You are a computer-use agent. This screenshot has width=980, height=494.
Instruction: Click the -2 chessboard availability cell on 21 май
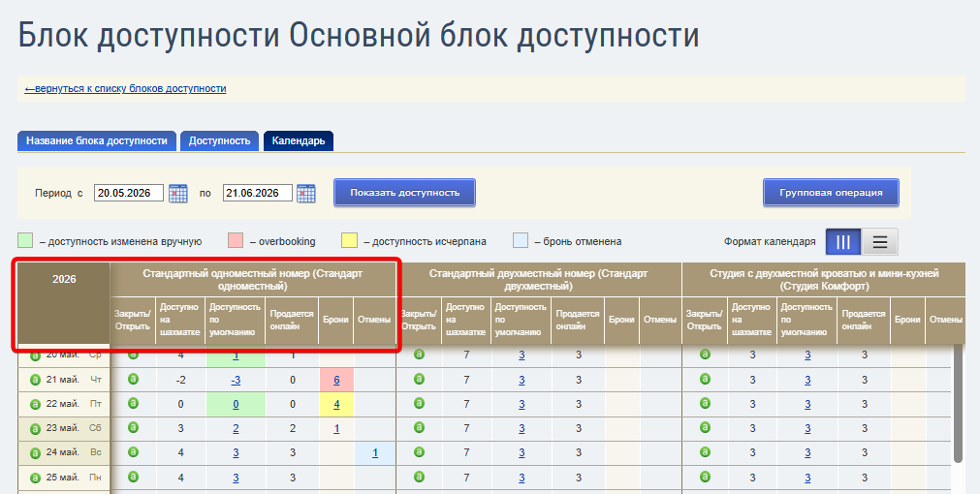point(180,380)
